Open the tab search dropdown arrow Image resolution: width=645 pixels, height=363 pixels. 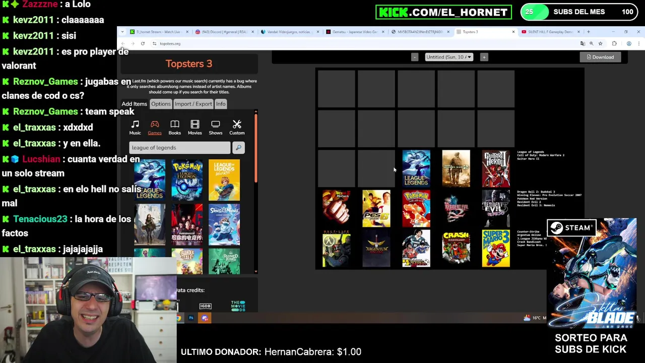(122, 32)
